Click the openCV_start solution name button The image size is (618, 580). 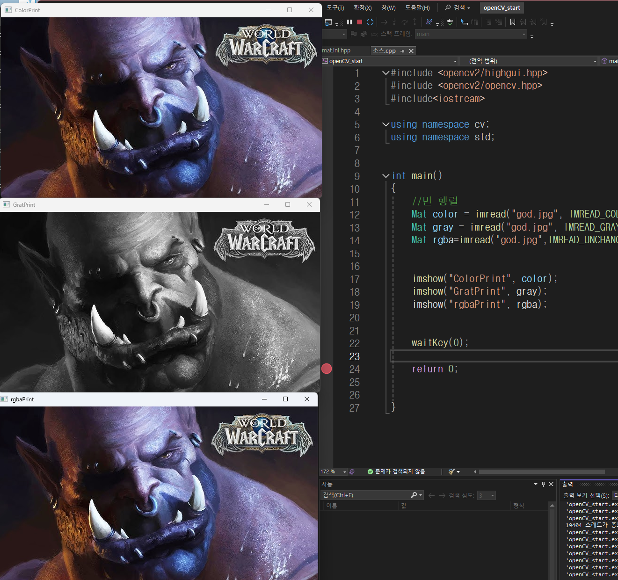tap(502, 7)
